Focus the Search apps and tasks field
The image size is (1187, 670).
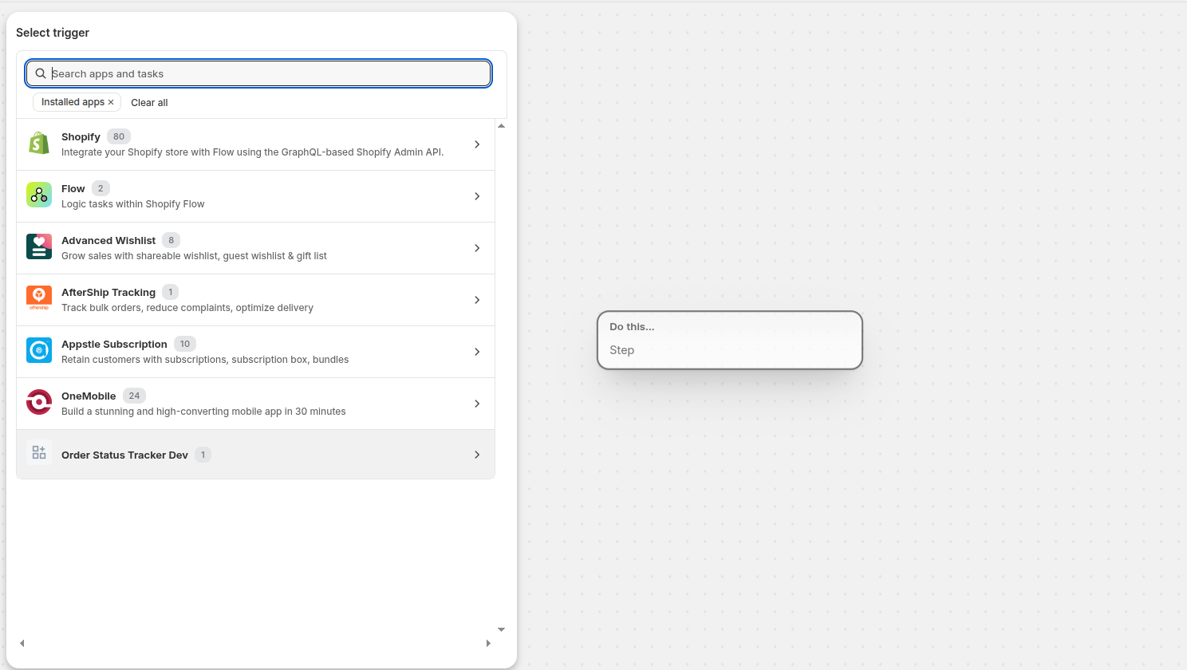point(258,73)
